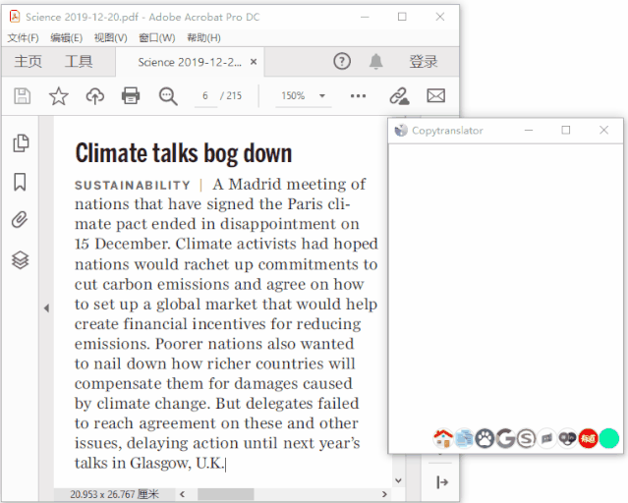Close the Adobe Acrobat window
Screen dimensions: 628x503
(439, 17)
